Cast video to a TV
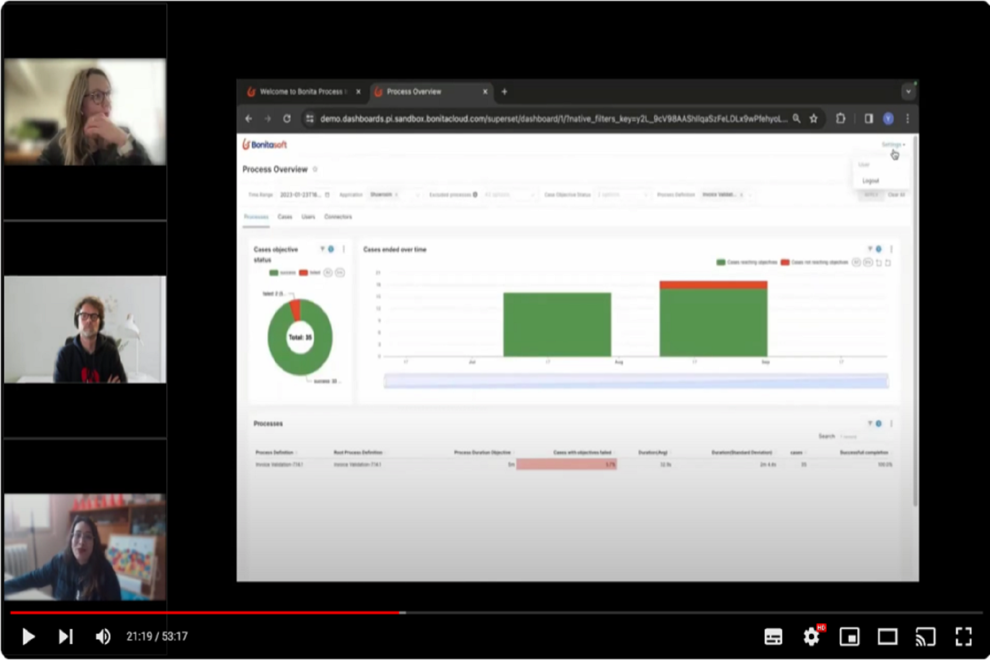 (926, 637)
